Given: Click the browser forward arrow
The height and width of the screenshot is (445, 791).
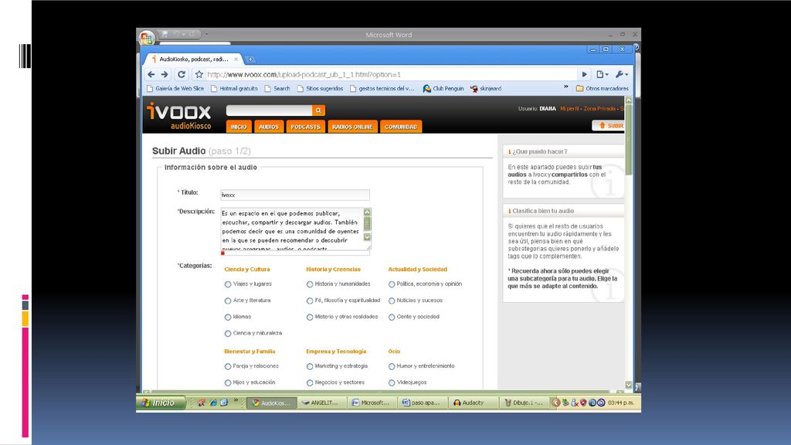Looking at the screenshot, I should click(165, 74).
